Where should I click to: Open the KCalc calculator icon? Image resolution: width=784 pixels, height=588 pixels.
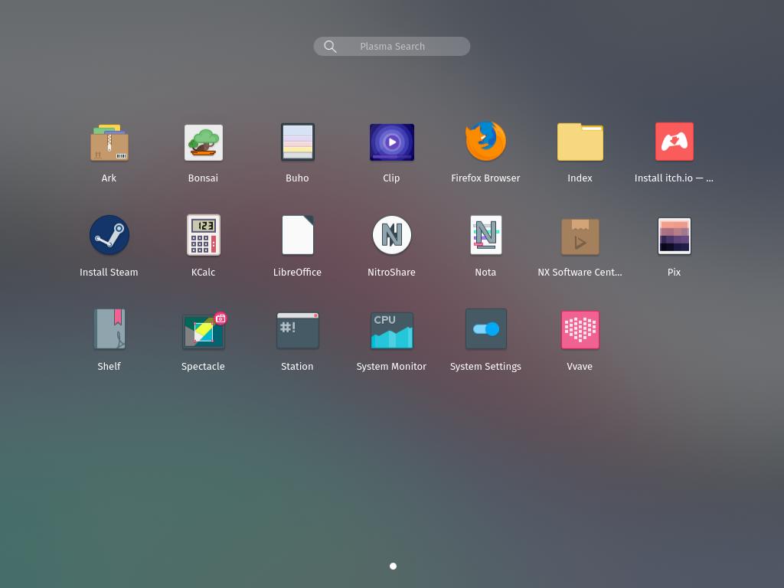pyautogui.click(x=203, y=235)
